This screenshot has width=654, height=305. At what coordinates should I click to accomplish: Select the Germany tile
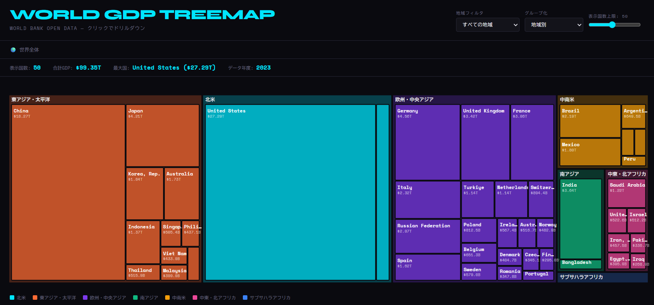coord(428,142)
